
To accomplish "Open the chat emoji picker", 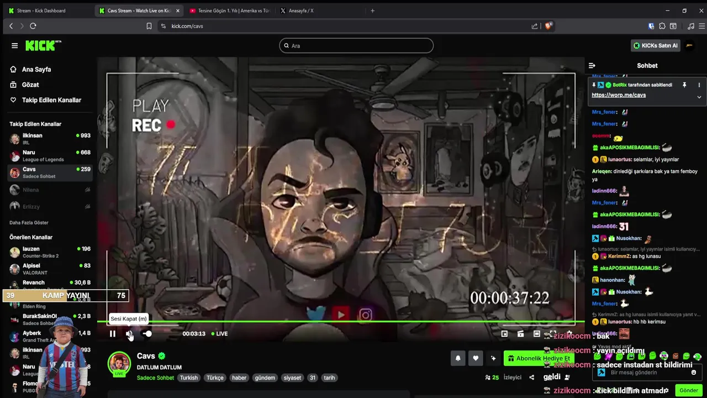I will pyautogui.click(x=694, y=373).
